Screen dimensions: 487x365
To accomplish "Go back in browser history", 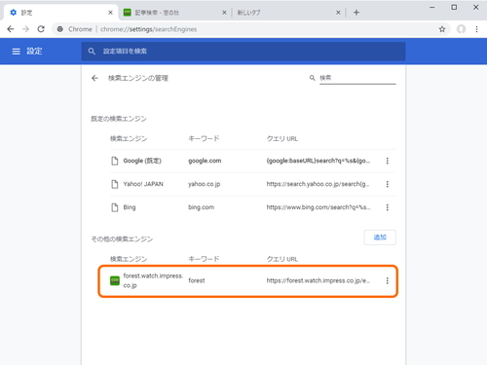I will coord(11,29).
